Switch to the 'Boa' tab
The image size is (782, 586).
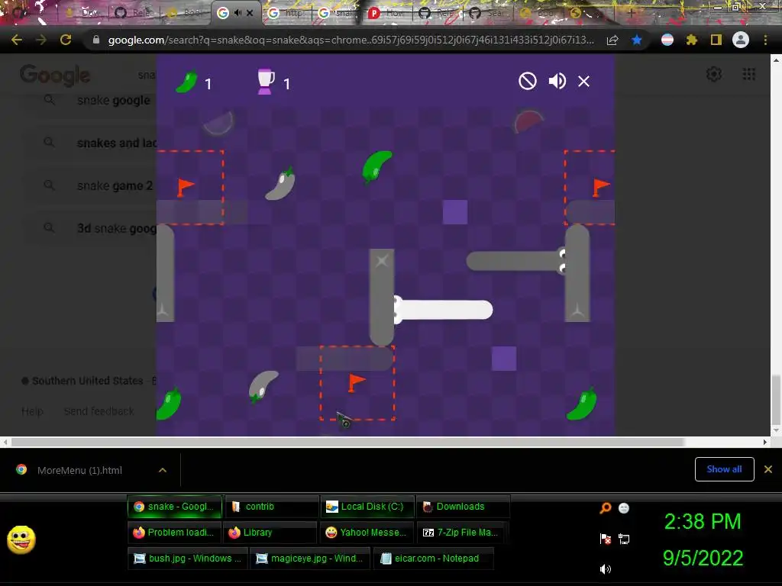(x=186, y=13)
